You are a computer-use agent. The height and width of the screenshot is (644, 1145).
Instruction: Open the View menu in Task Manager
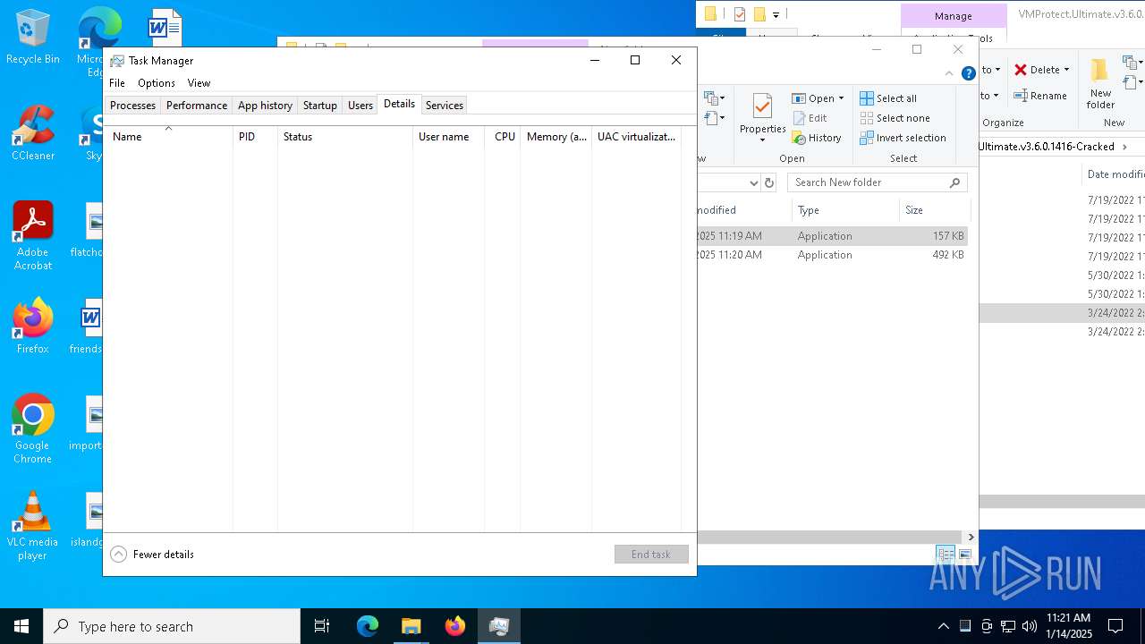click(x=199, y=83)
